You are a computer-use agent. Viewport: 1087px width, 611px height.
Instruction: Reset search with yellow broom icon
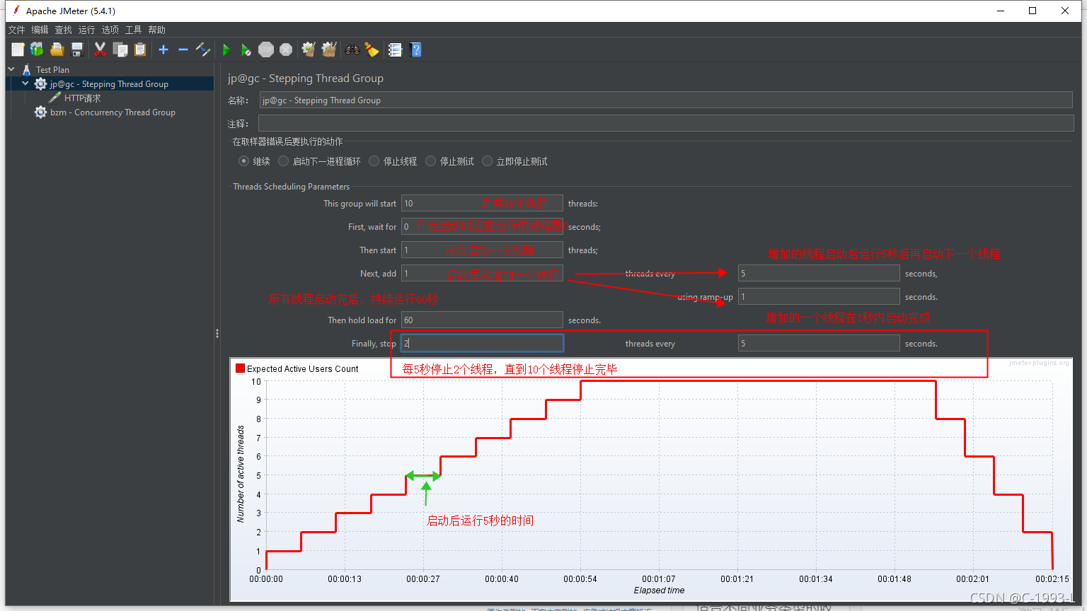[x=372, y=50]
